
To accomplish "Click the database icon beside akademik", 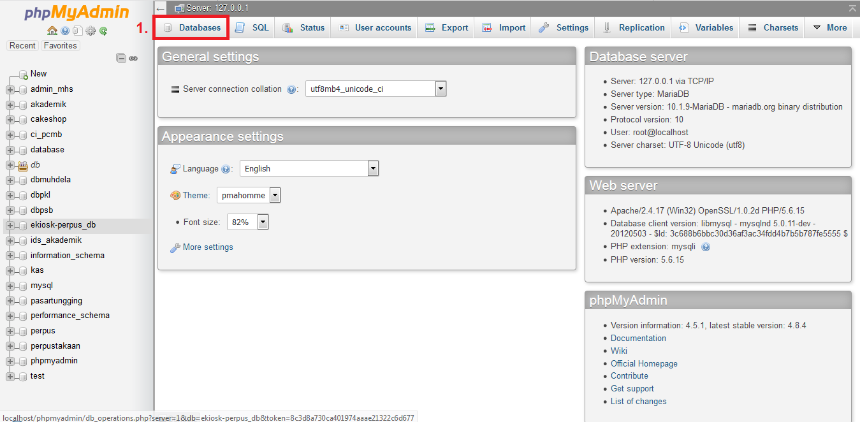I will 23,105.
